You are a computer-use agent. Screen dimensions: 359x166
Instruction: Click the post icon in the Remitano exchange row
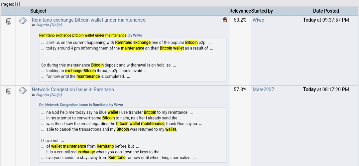[23, 21]
